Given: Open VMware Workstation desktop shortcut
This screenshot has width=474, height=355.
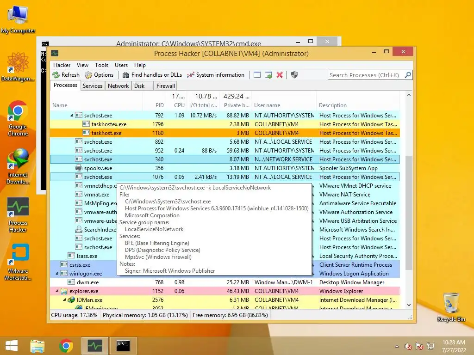Looking at the screenshot, I should [18, 263].
